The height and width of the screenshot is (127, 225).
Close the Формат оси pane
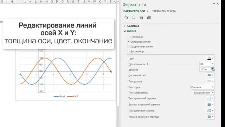(x=218, y=4)
